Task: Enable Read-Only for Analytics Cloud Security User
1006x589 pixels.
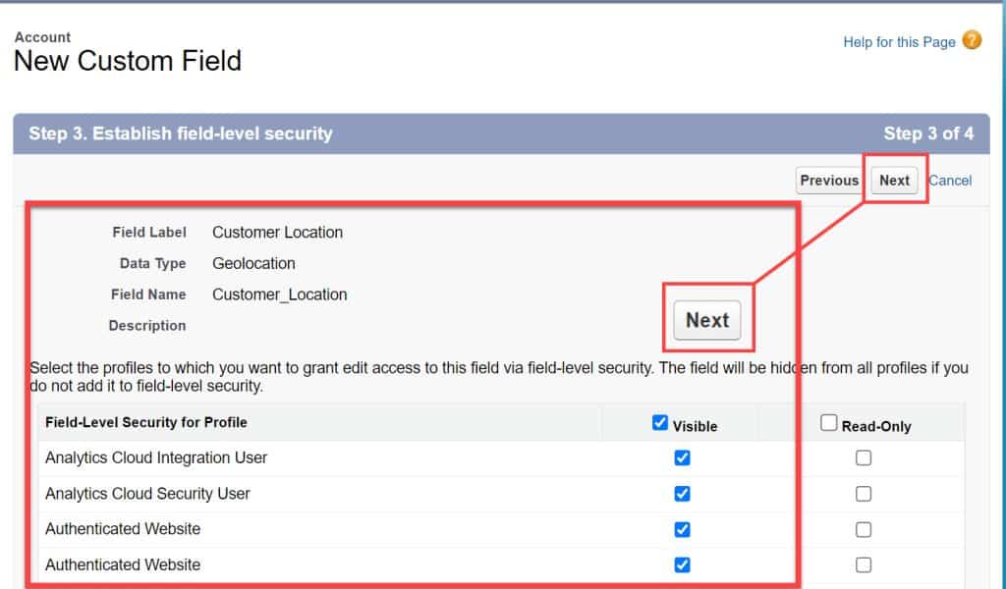Action: click(864, 494)
